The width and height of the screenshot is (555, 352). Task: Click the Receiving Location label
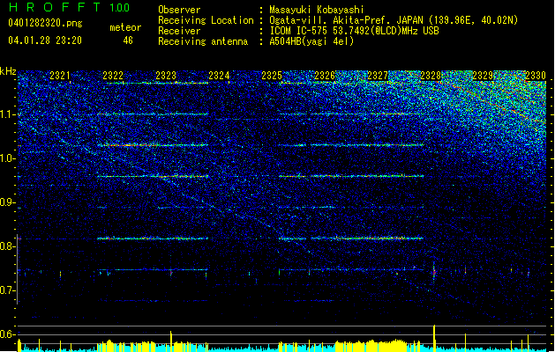206,20
